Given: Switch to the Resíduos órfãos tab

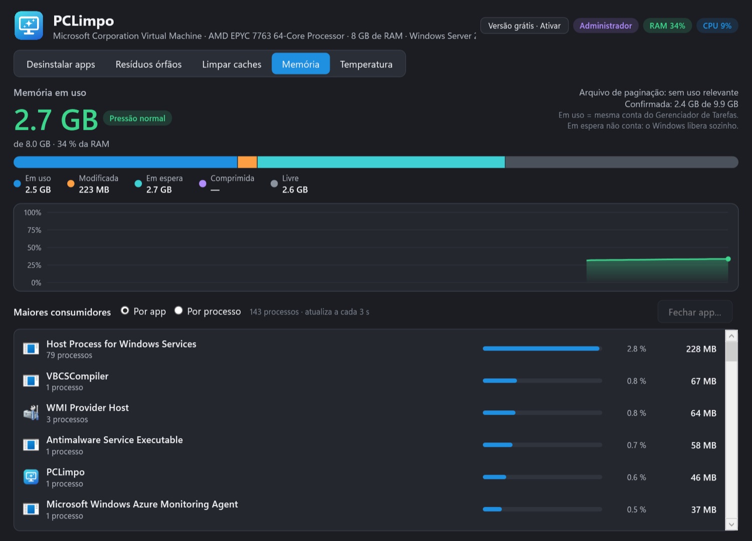Looking at the screenshot, I should pos(148,64).
